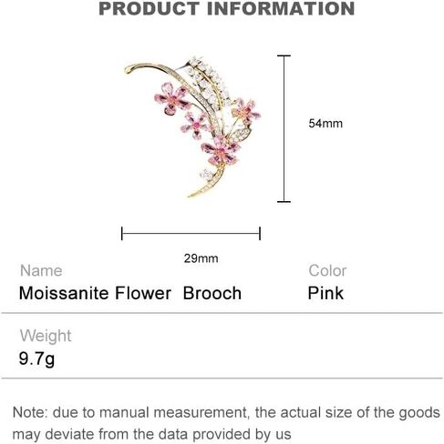Viewport: 444px width, 444px height.
Task: Select the Pink color value
Action: (x=325, y=293)
